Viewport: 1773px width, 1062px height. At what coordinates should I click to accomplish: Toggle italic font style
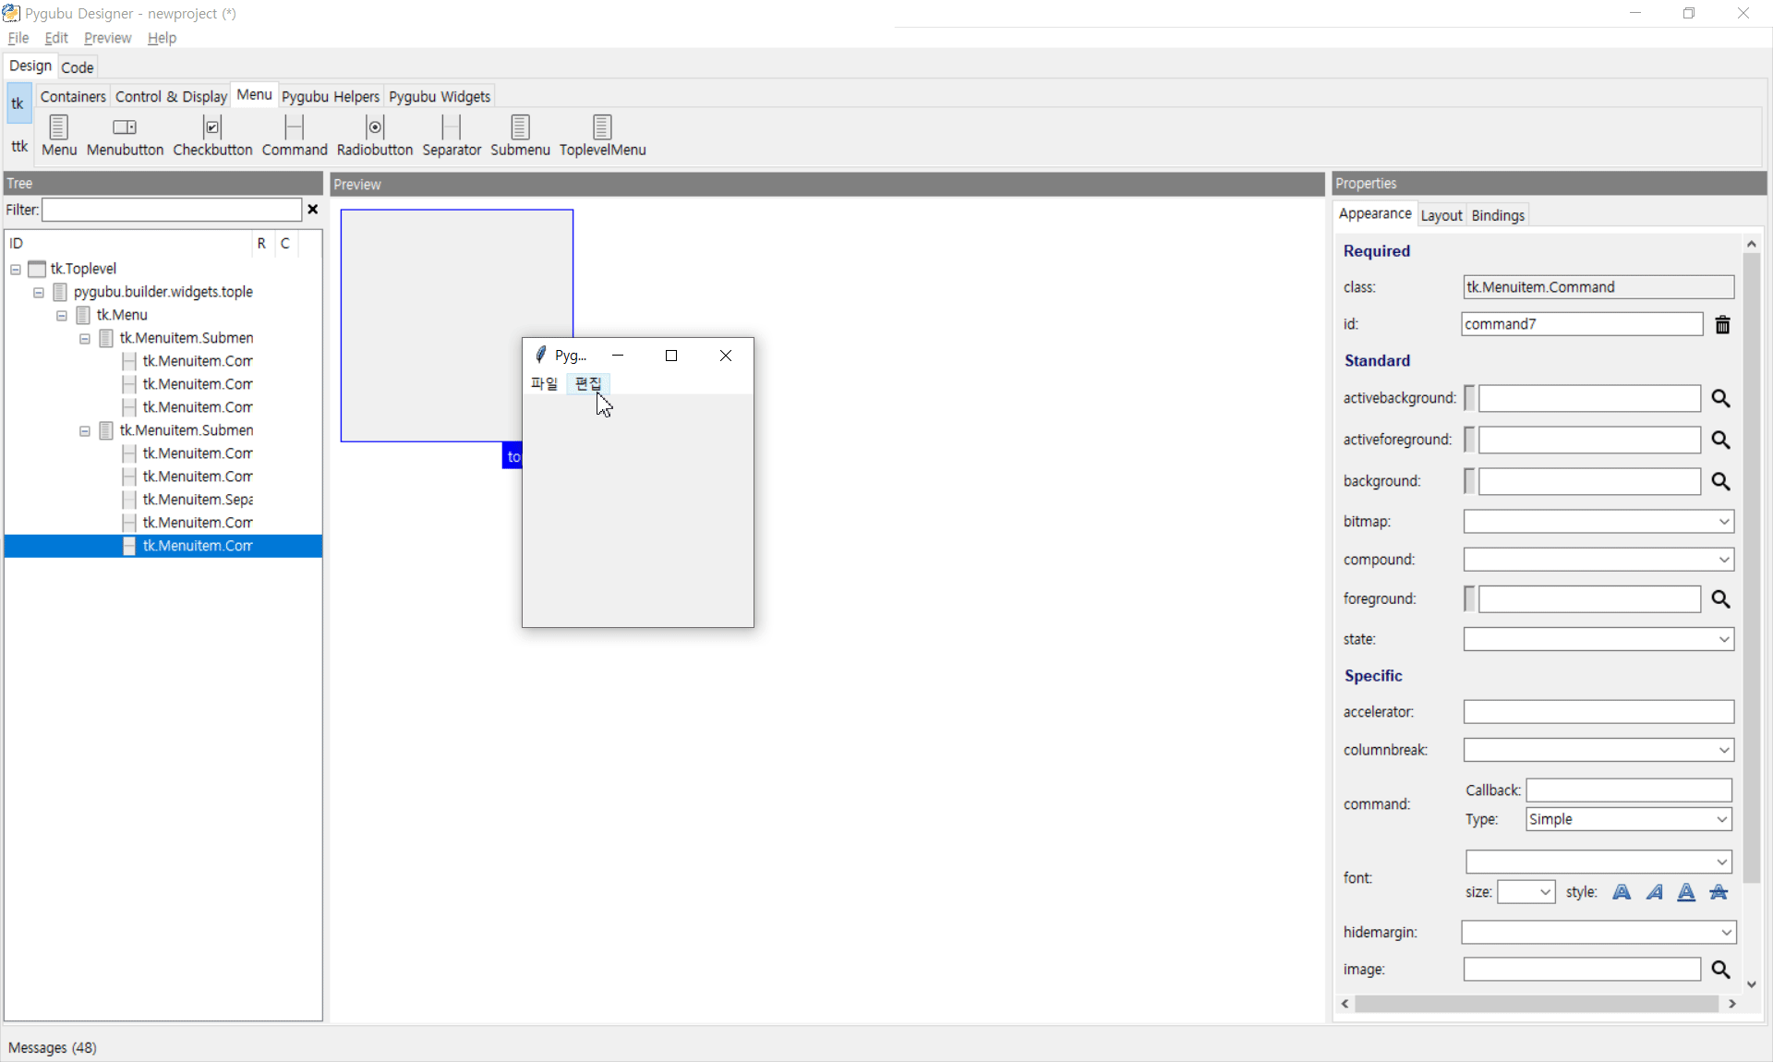click(x=1654, y=892)
